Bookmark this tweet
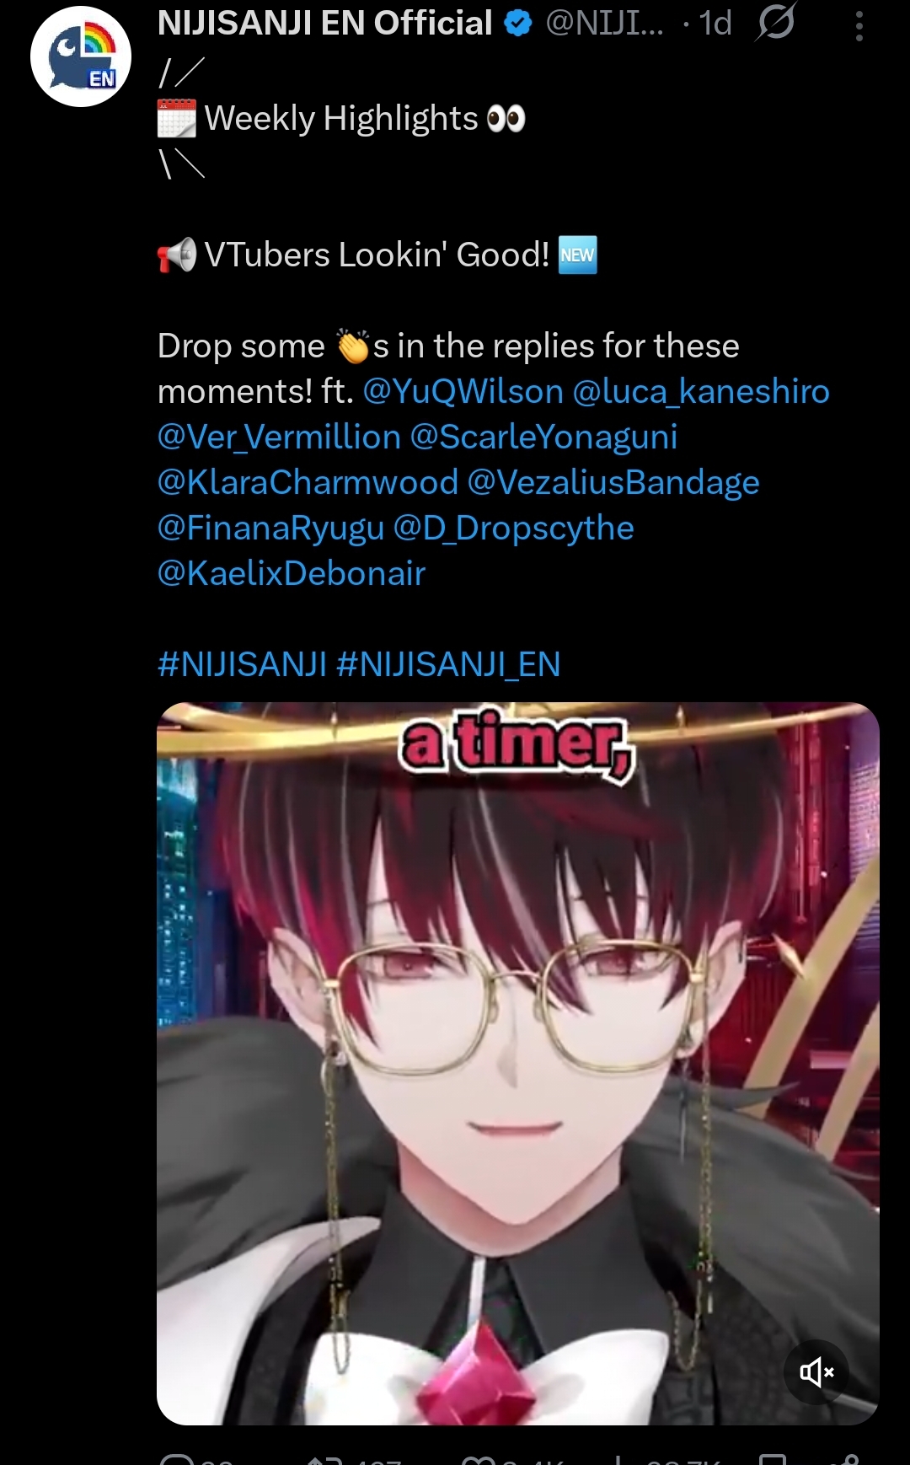The image size is (910, 1465). point(773,1459)
